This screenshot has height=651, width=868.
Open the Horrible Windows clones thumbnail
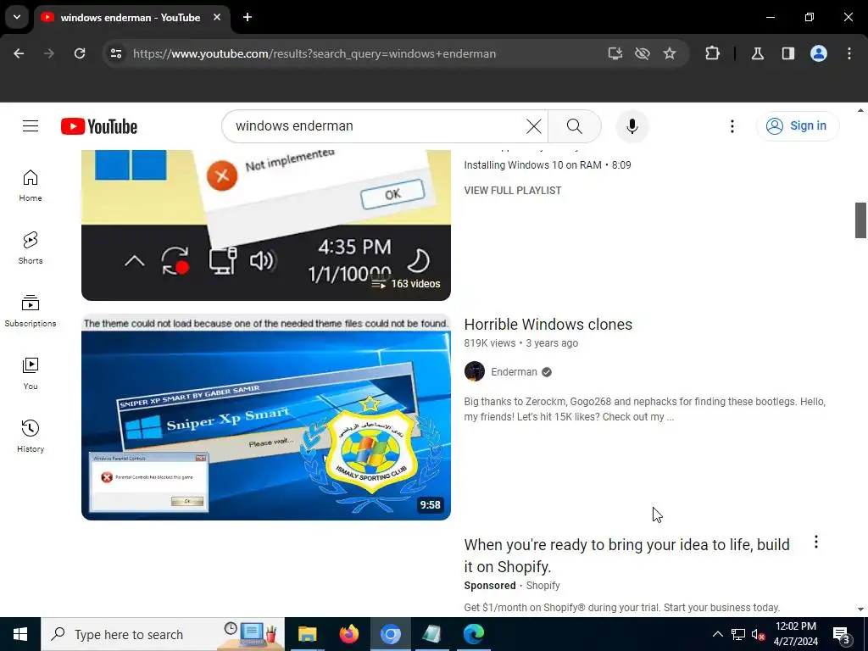[265, 417]
